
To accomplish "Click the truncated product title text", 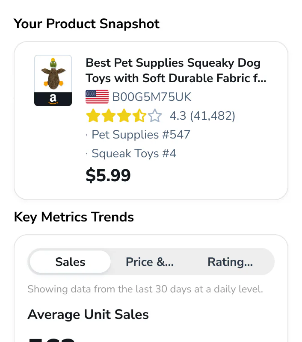I will tap(173, 71).
